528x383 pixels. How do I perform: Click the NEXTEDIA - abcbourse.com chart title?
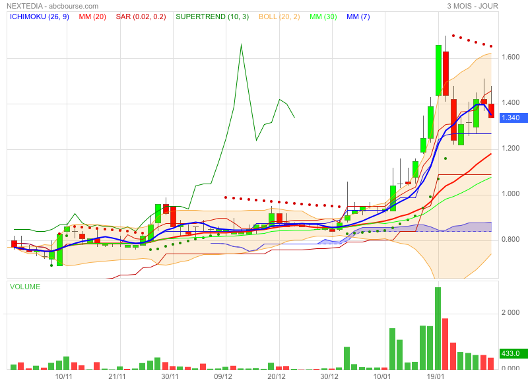coord(53,6)
